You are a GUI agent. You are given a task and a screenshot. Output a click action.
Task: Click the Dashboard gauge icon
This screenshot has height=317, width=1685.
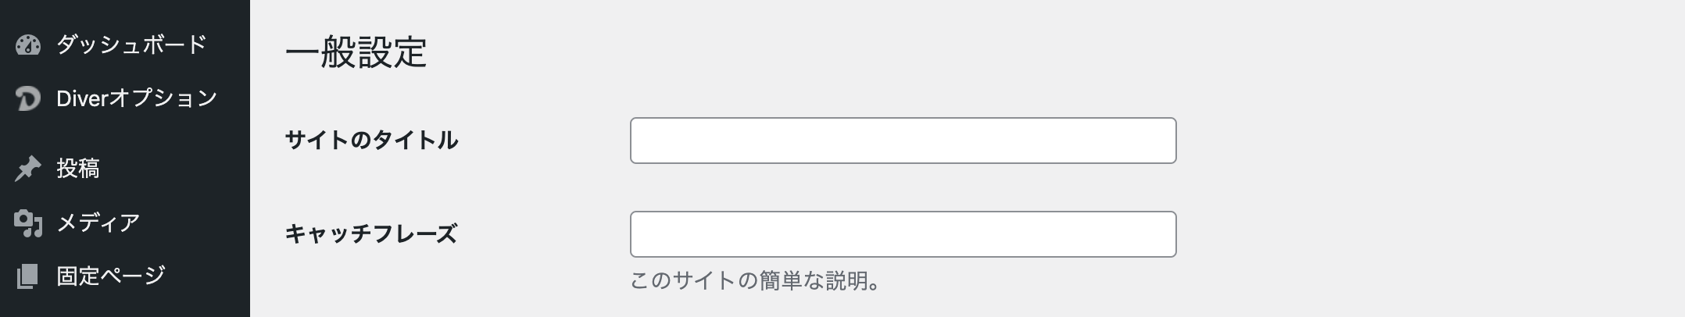(x=28, y=45)
